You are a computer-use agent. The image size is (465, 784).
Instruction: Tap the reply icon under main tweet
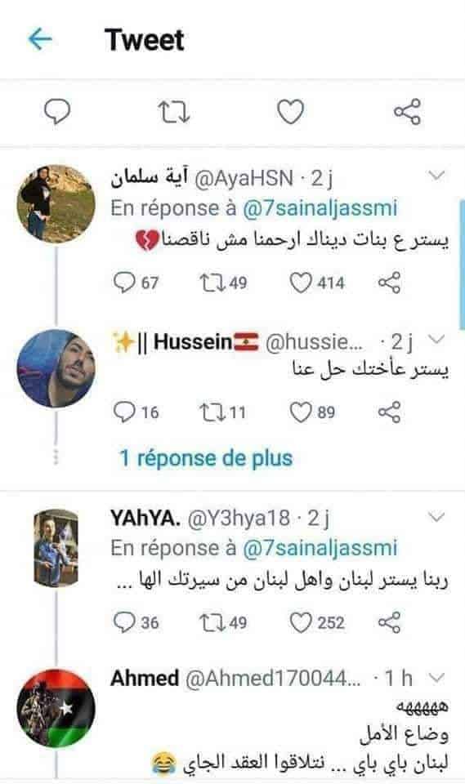point(58,111)
